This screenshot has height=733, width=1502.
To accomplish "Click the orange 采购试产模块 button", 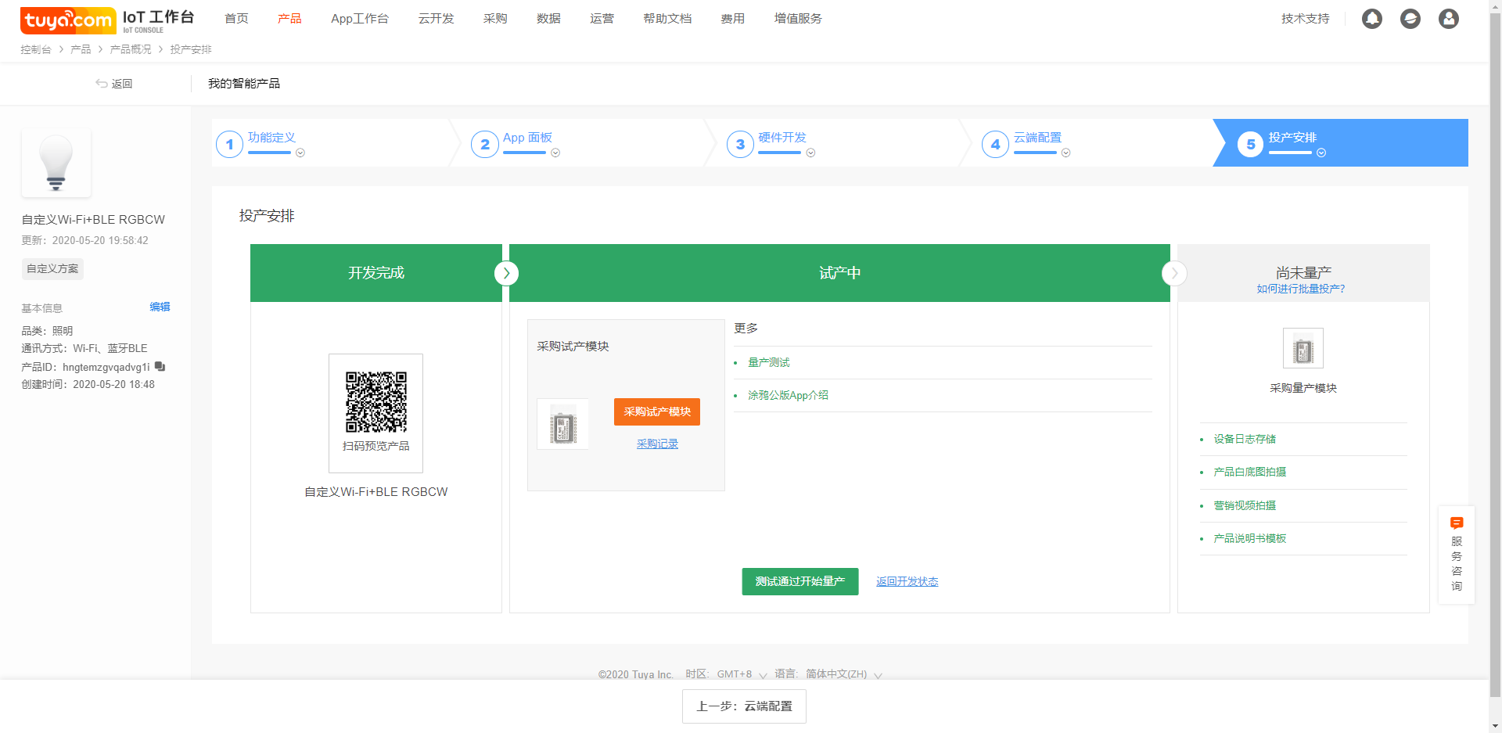I will [656, 412].
